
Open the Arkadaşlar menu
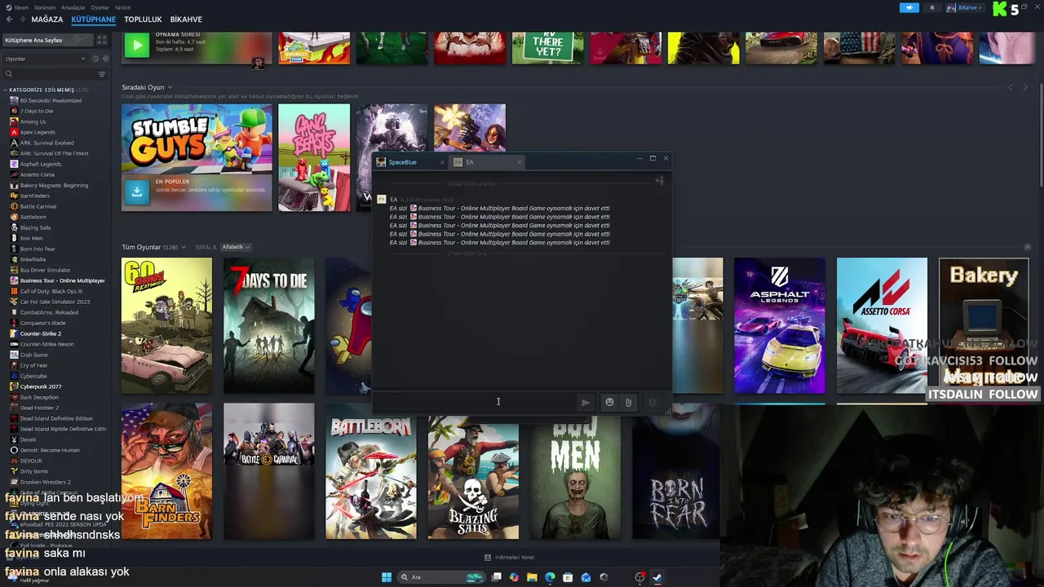click(x=73, y=7)
